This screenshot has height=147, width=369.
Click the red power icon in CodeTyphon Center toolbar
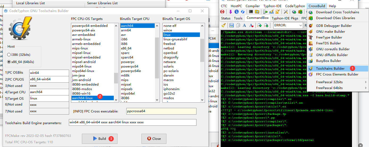pyautogui.click(x=222, y=12)
